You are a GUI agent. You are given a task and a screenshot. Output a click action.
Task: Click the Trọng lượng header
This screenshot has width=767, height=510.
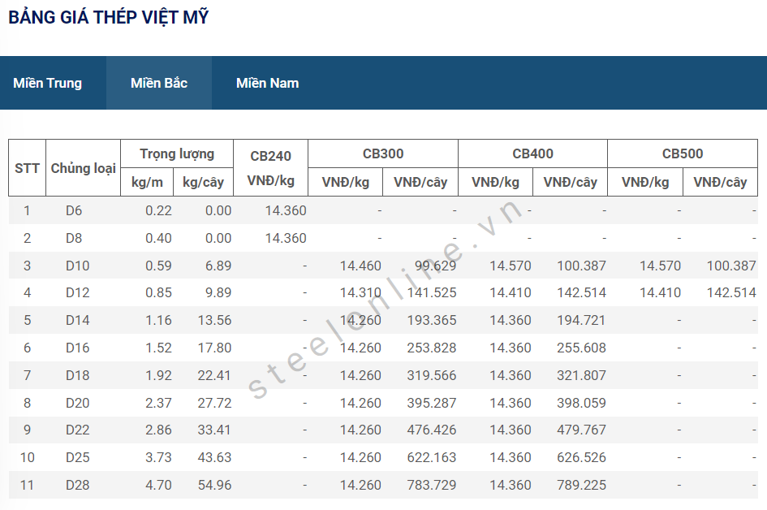pyautogui.click(x=177, y=154)
